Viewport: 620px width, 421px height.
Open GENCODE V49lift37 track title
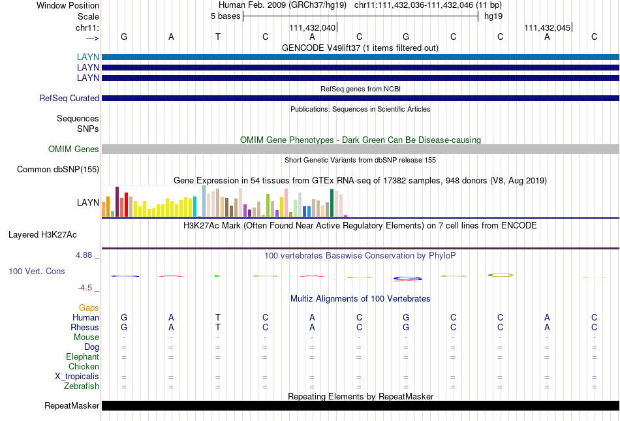pos(360,48)
